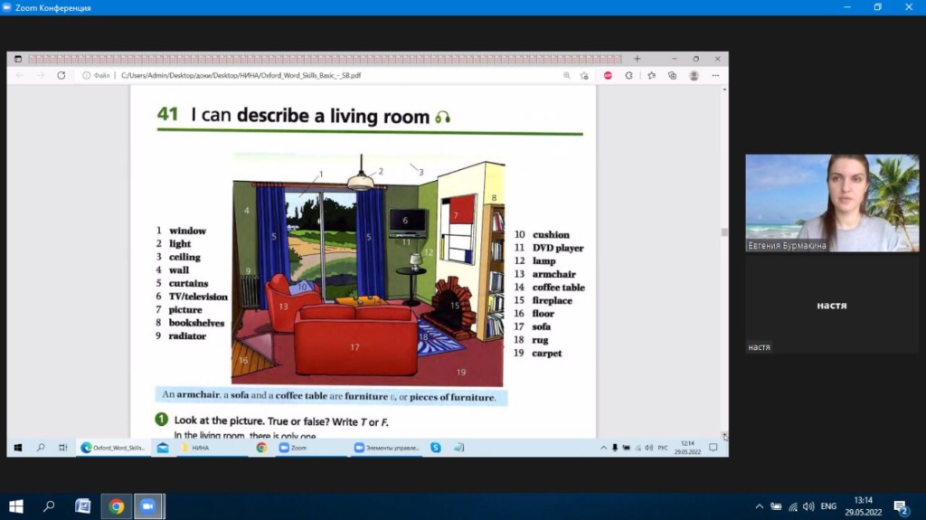Select the Oxford_Word_Skills taskbar item

click(x=112, y=448)
